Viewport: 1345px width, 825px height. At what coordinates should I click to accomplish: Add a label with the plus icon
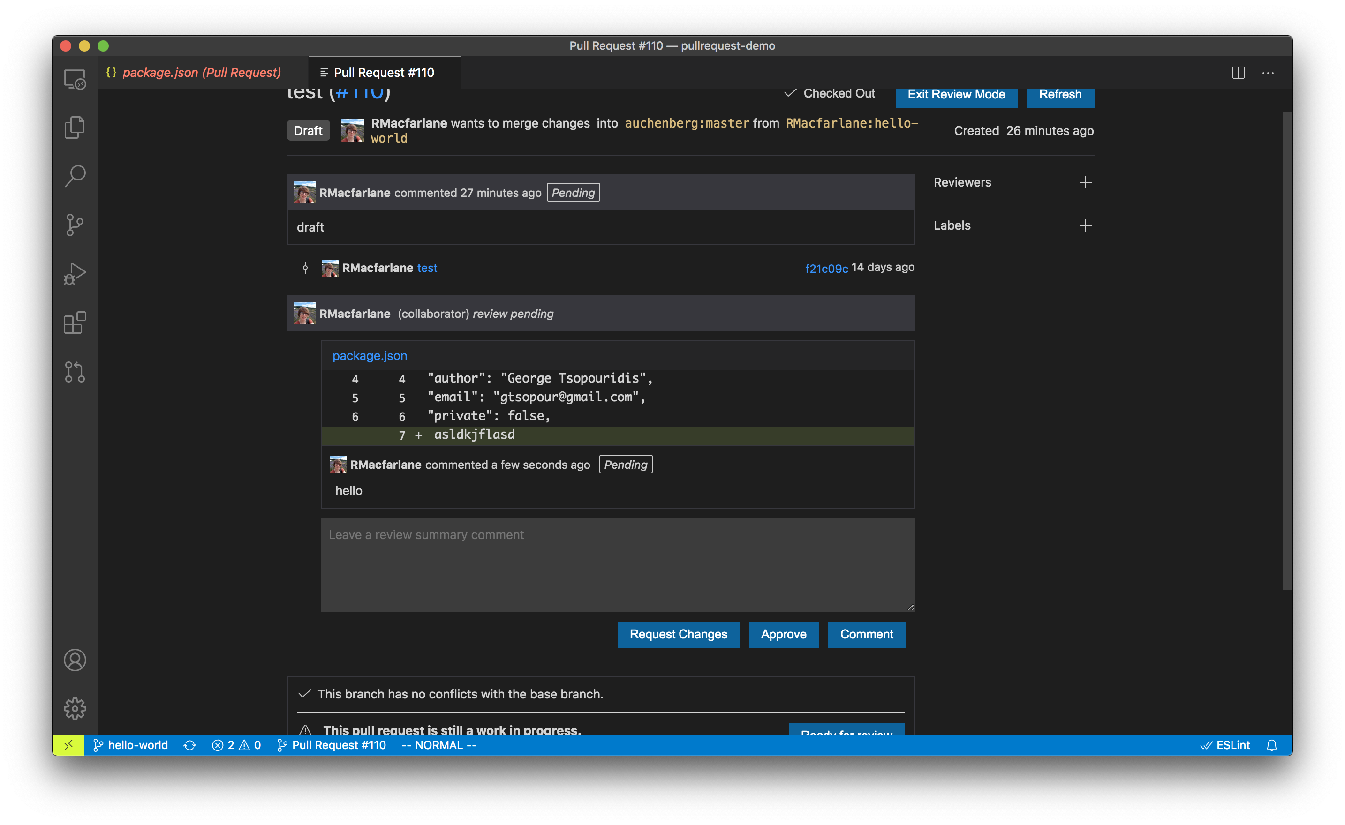pyautogui.click(x=1085, y=225)
